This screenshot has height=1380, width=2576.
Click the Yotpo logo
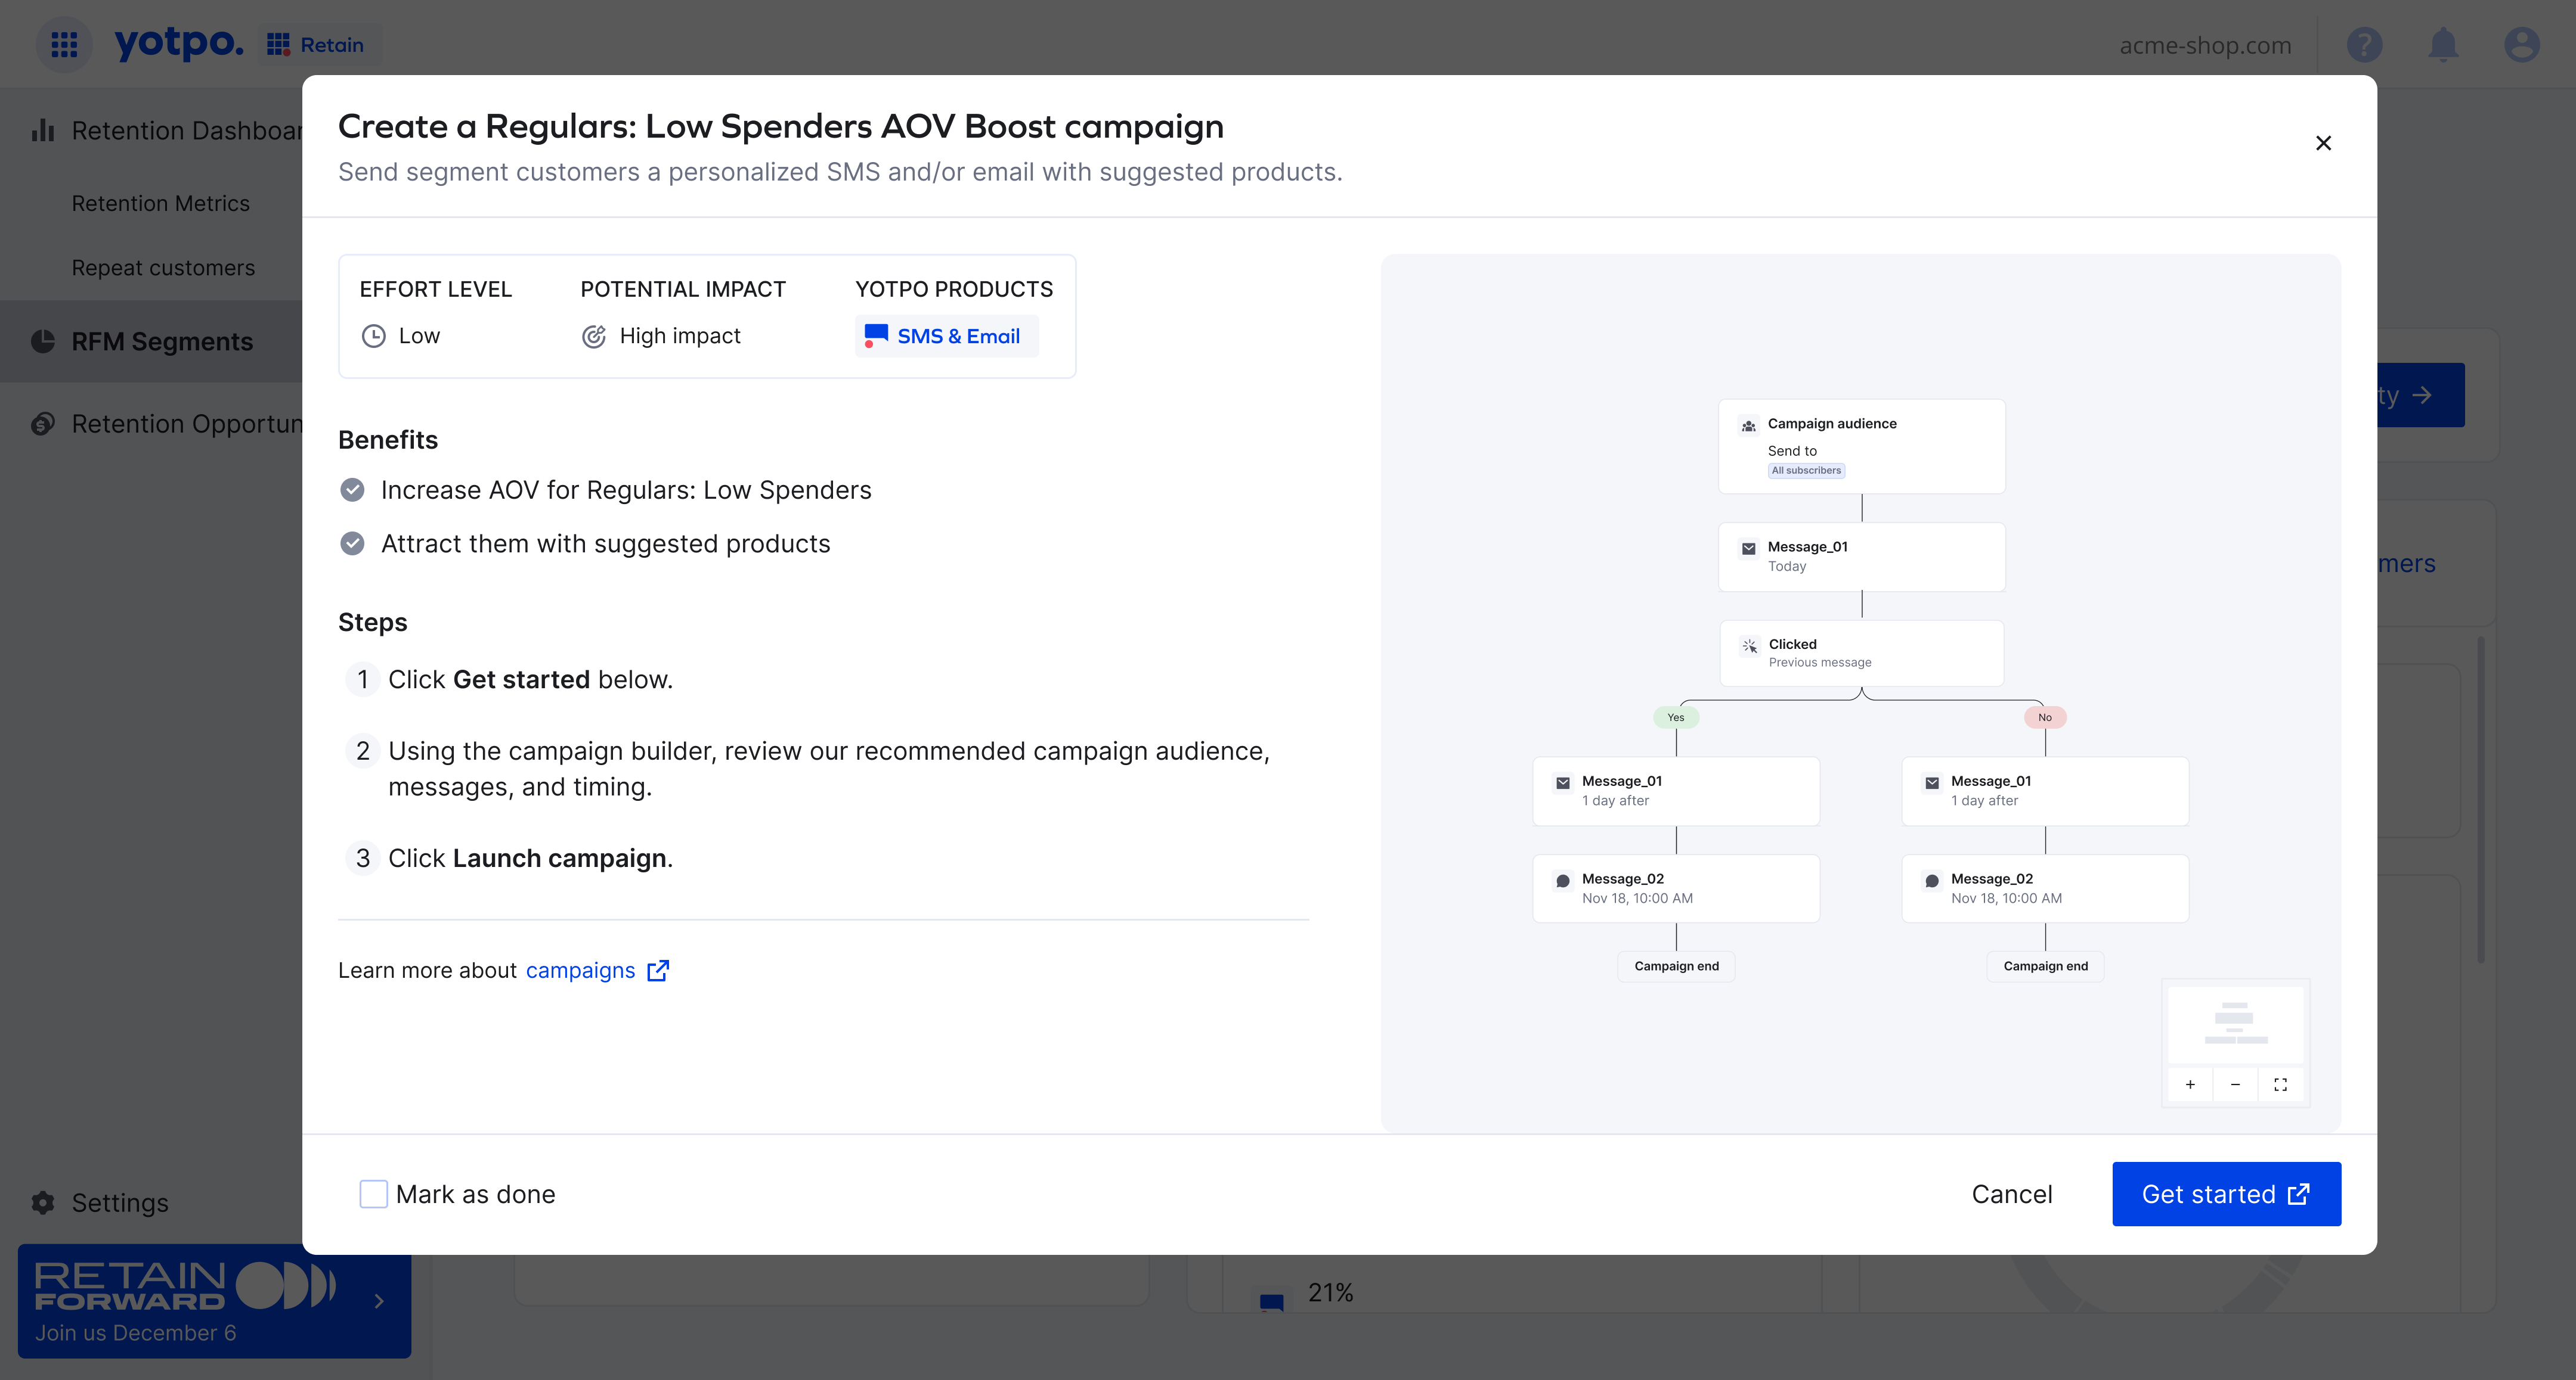pyautogui.click(x=179, y=43)
